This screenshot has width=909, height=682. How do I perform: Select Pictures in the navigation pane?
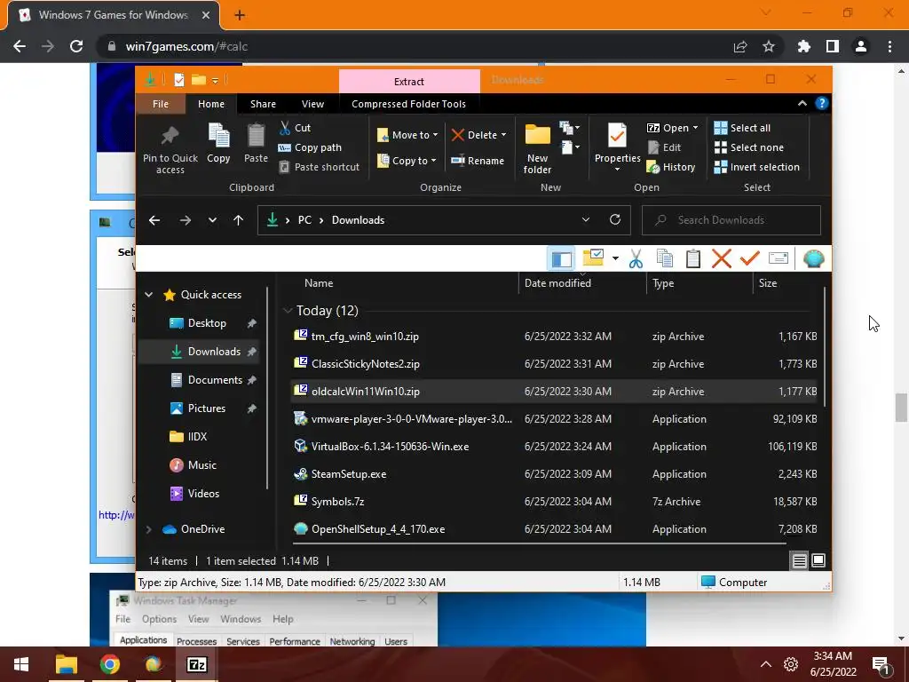(206, 408)
